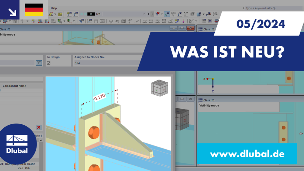304x171 pixels.
Task: Click the 0.170 dimension label
Action: [x=99, y=97]
